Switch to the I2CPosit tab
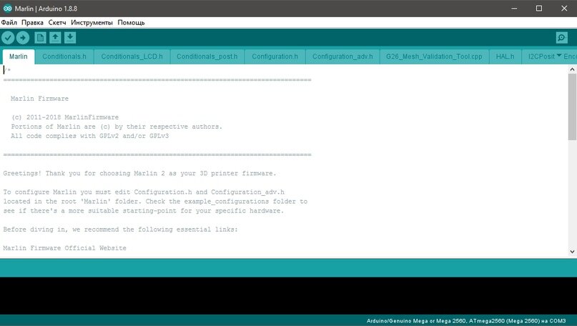 [541, 56]
